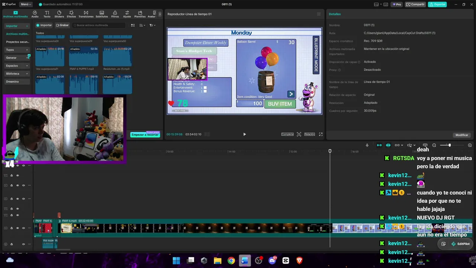
Task: Toggle the main track magnet
Action: 379,145
